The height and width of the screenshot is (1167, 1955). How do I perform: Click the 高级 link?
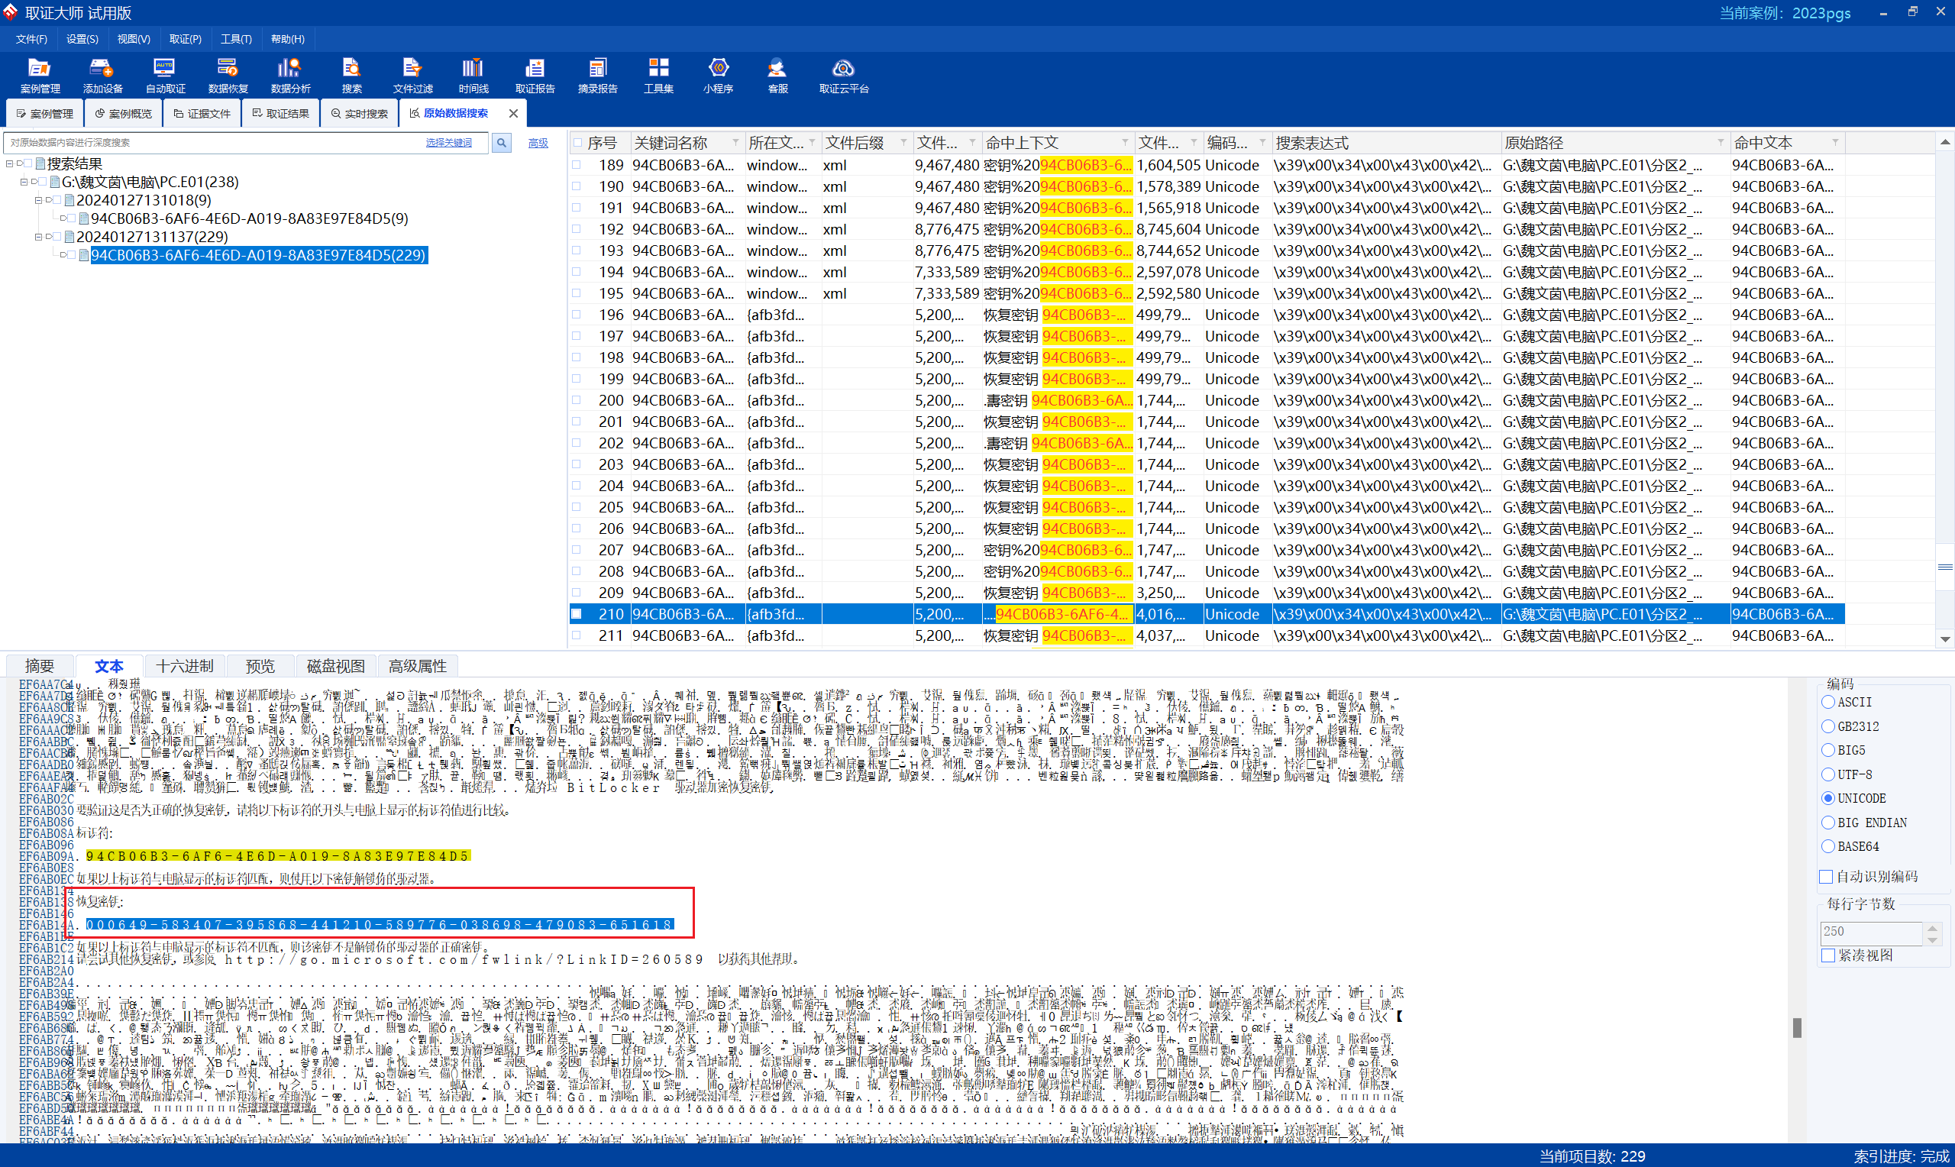coord(538,142)
